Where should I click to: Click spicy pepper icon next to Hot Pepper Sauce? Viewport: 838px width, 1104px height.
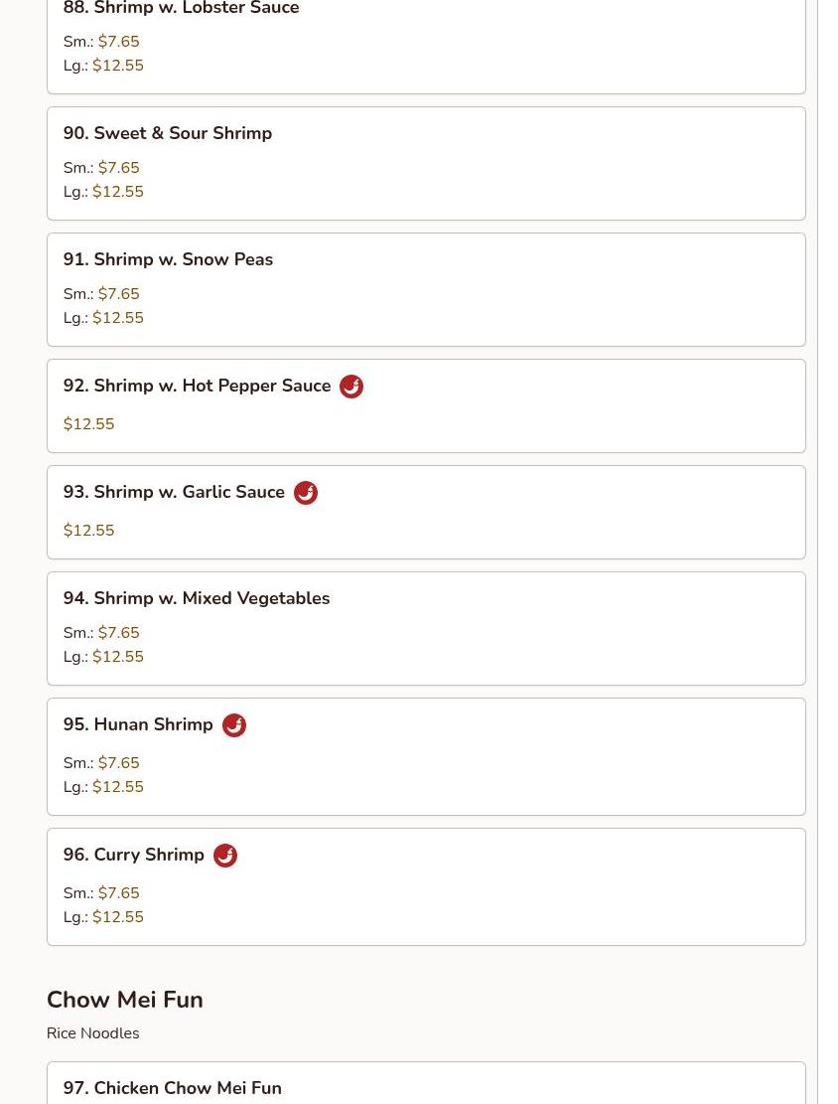pos(351,387)
